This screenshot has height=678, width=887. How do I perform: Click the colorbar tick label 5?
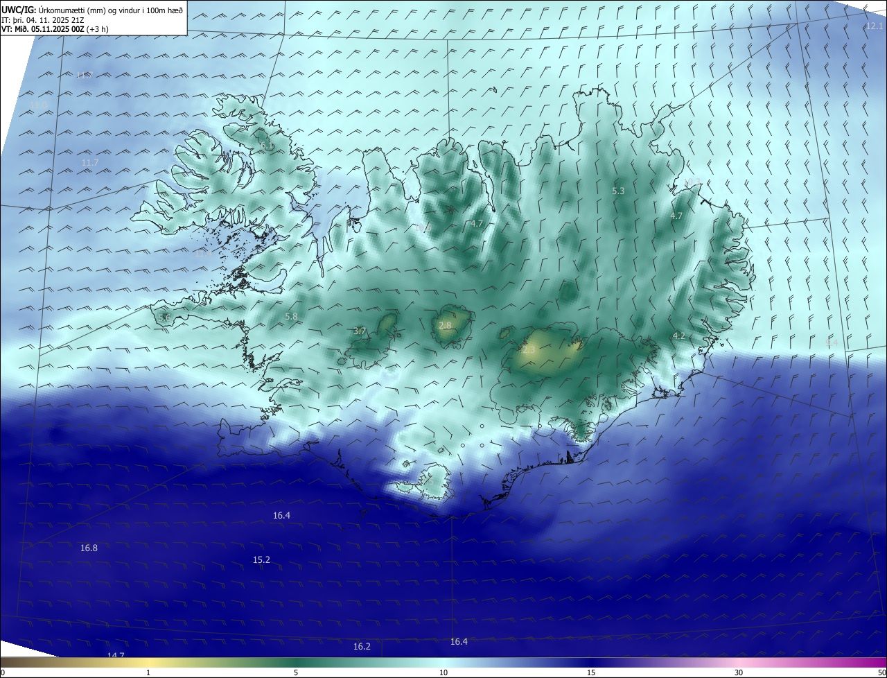coord(296,673)
